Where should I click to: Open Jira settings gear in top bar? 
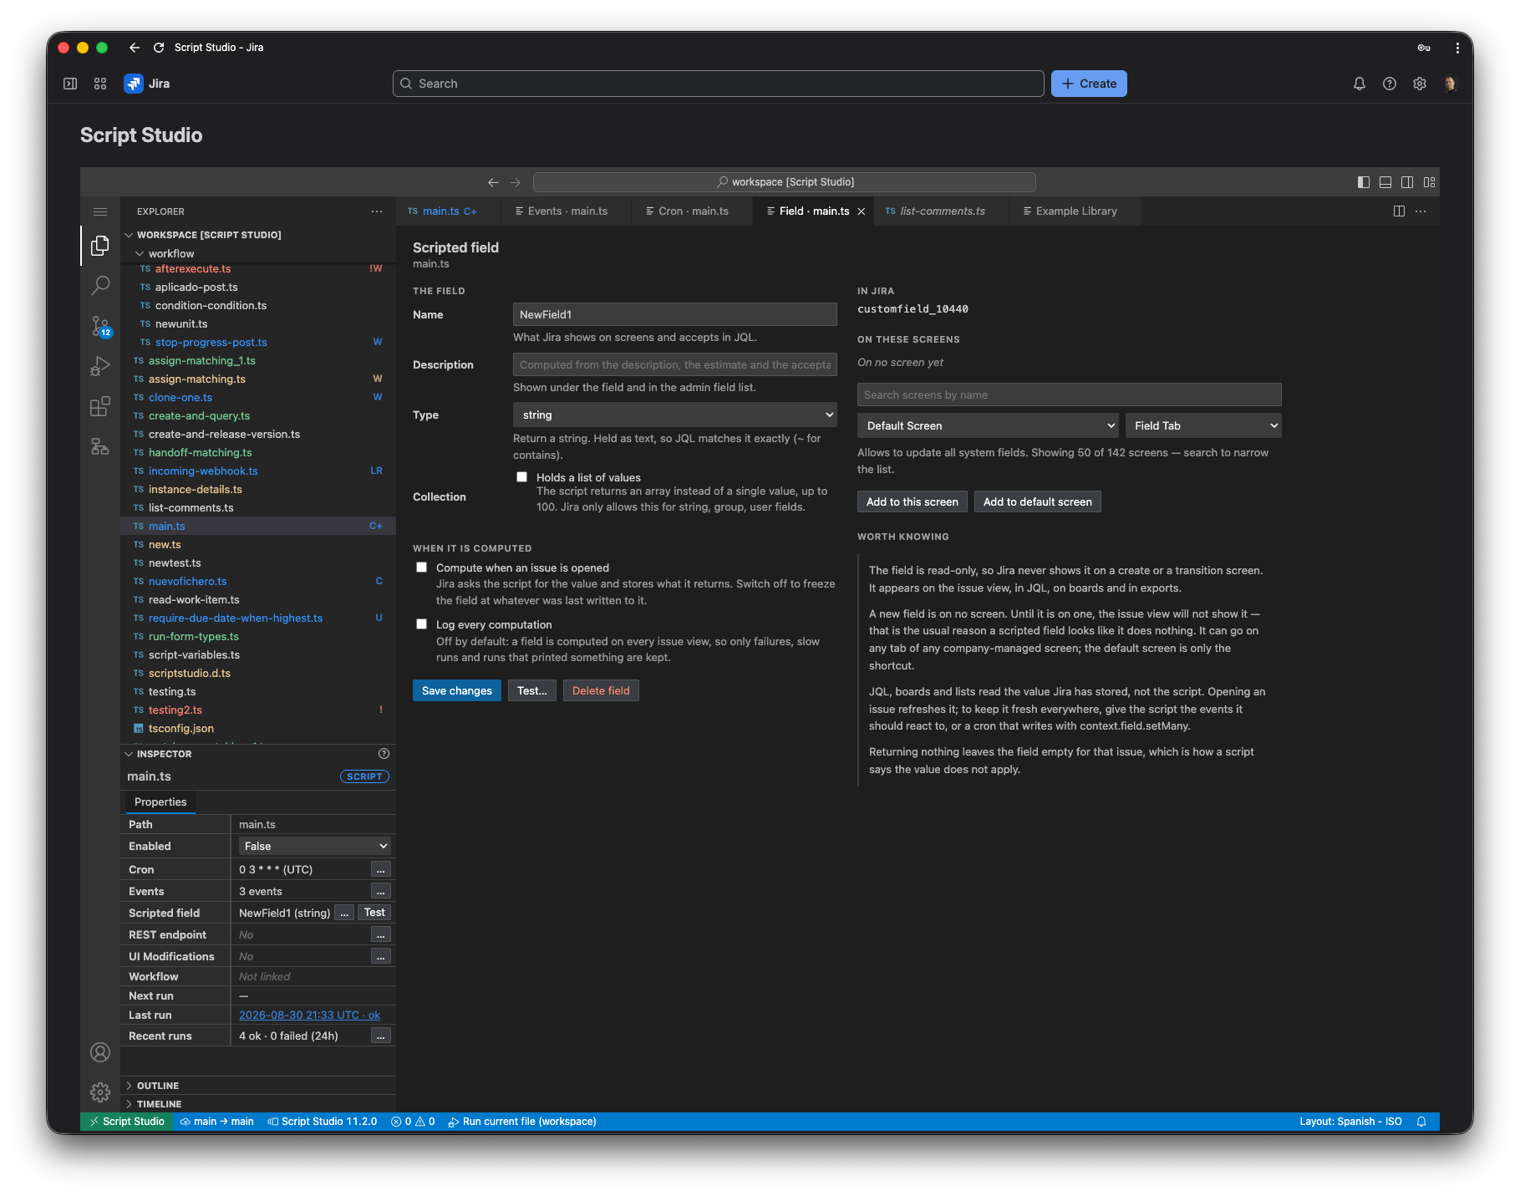tap(1420, 84)
